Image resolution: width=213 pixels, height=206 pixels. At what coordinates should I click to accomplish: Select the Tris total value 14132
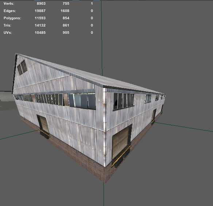[x=40, y=25]
